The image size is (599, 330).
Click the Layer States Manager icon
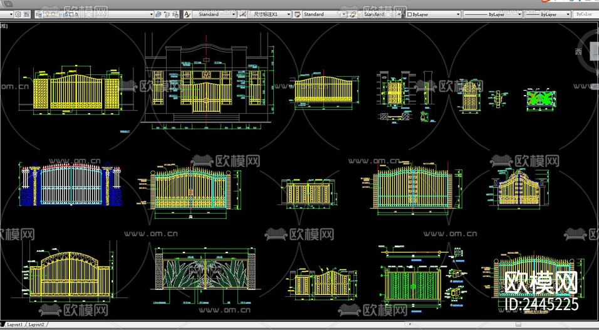coord(175,14)
